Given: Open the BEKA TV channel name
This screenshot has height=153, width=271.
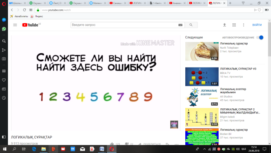Looking at the screenshot, I should click(225, 73).
